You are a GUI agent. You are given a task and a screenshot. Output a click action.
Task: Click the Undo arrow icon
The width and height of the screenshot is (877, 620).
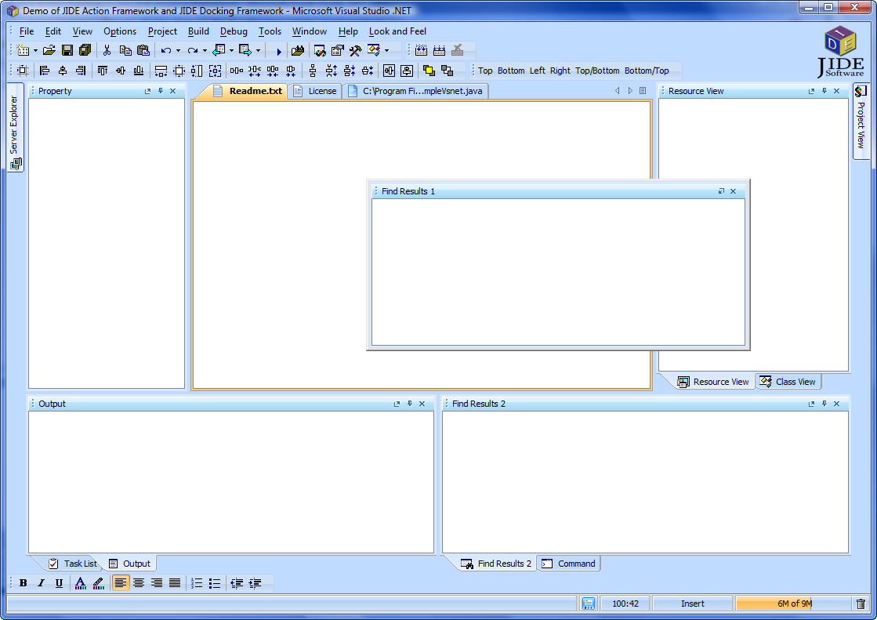(166, 50)
